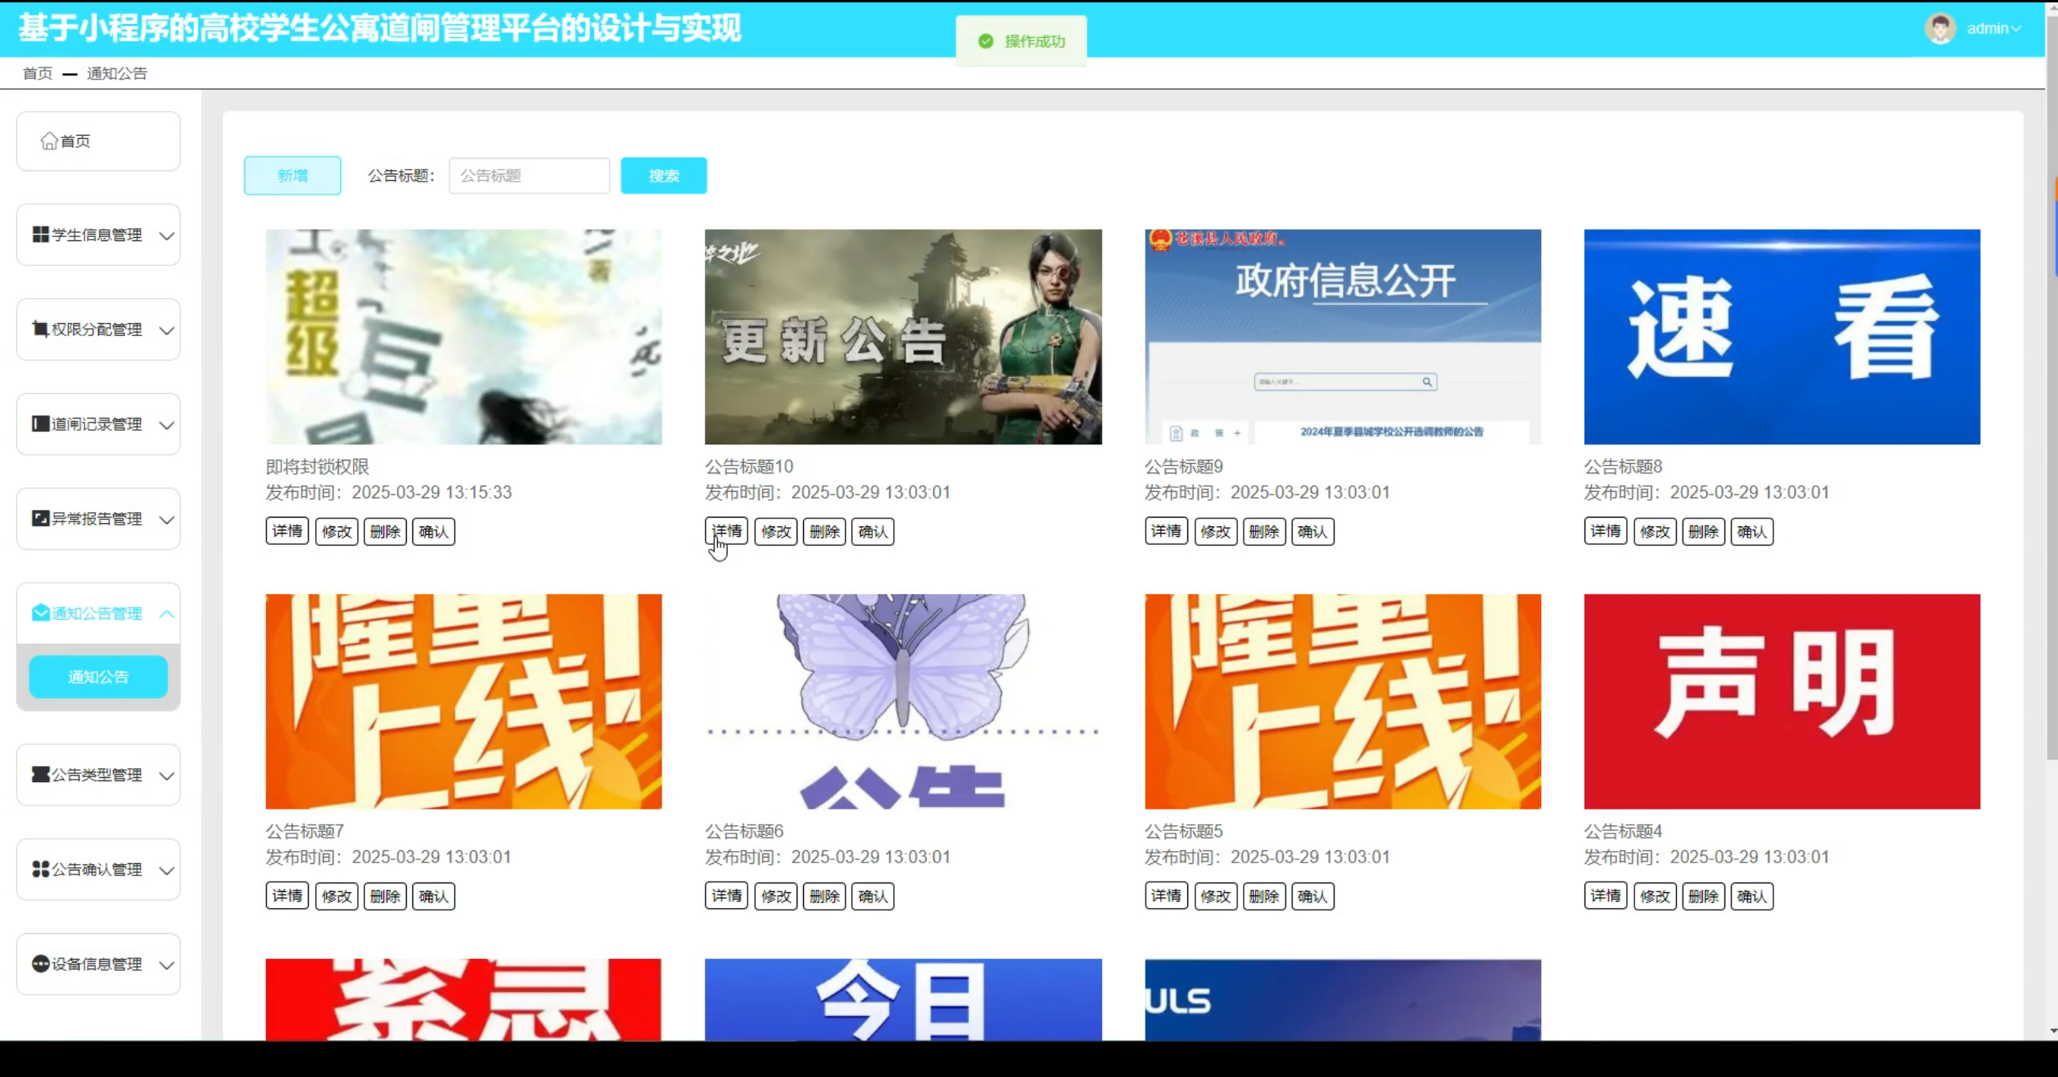
Task: Click the home icon in sidebar
Action: [49, 141]
